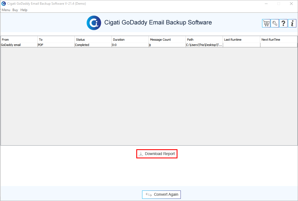This screenshot has height=201, width=298.
Task: Close the application window
Action: coord(291,4)
